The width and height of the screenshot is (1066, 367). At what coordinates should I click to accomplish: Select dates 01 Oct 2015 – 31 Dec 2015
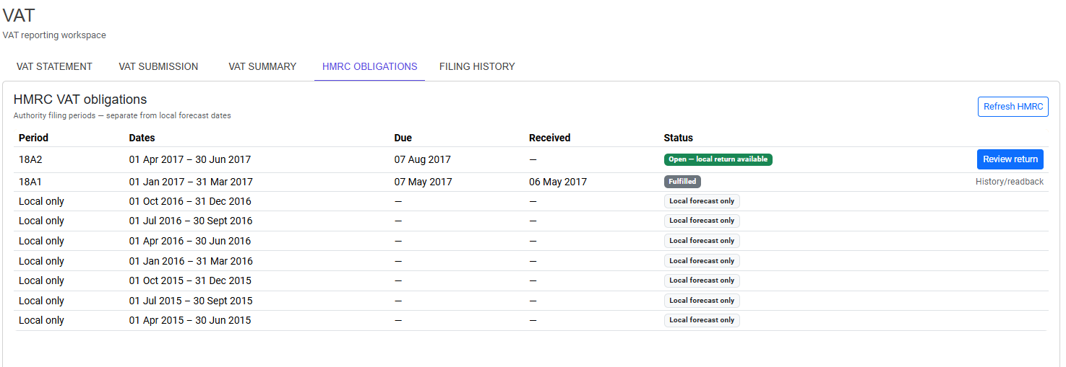[190, 280]
